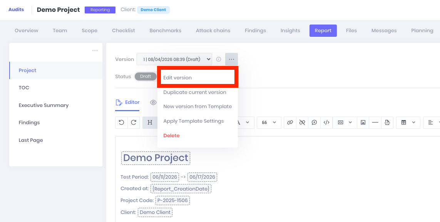Select Project section in sidebar
The height and width of the screenshot is (222, 440).
point(56,71)
